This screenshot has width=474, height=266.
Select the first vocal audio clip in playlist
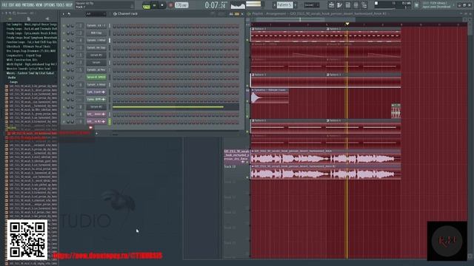coord(326,157)
